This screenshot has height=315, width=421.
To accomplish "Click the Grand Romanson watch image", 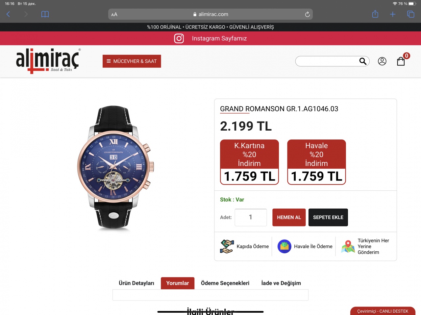I will point(115,167).
